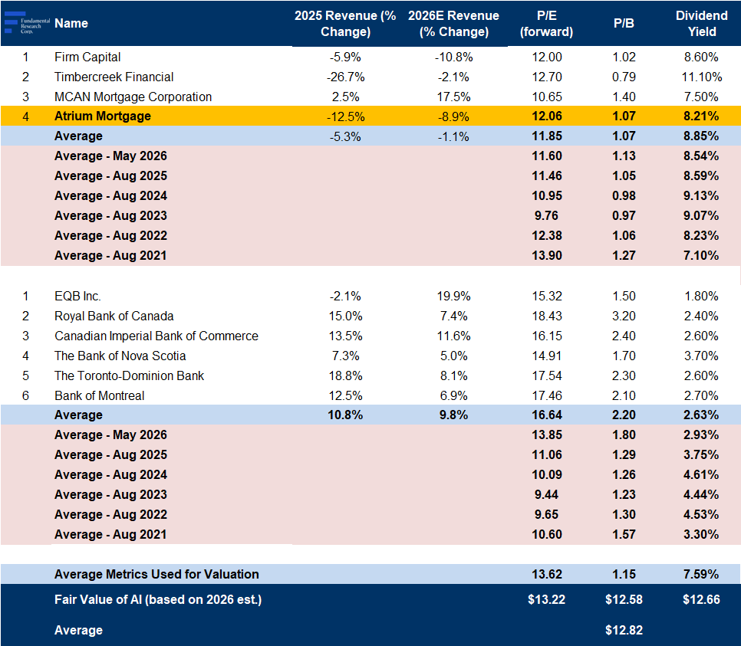Select the 1.57 banks Aug 2021 P/B

click(x=624, y=535)
